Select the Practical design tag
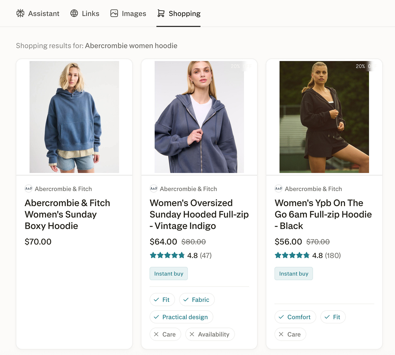Screen dimensions: 395x355 coord(181,317)
